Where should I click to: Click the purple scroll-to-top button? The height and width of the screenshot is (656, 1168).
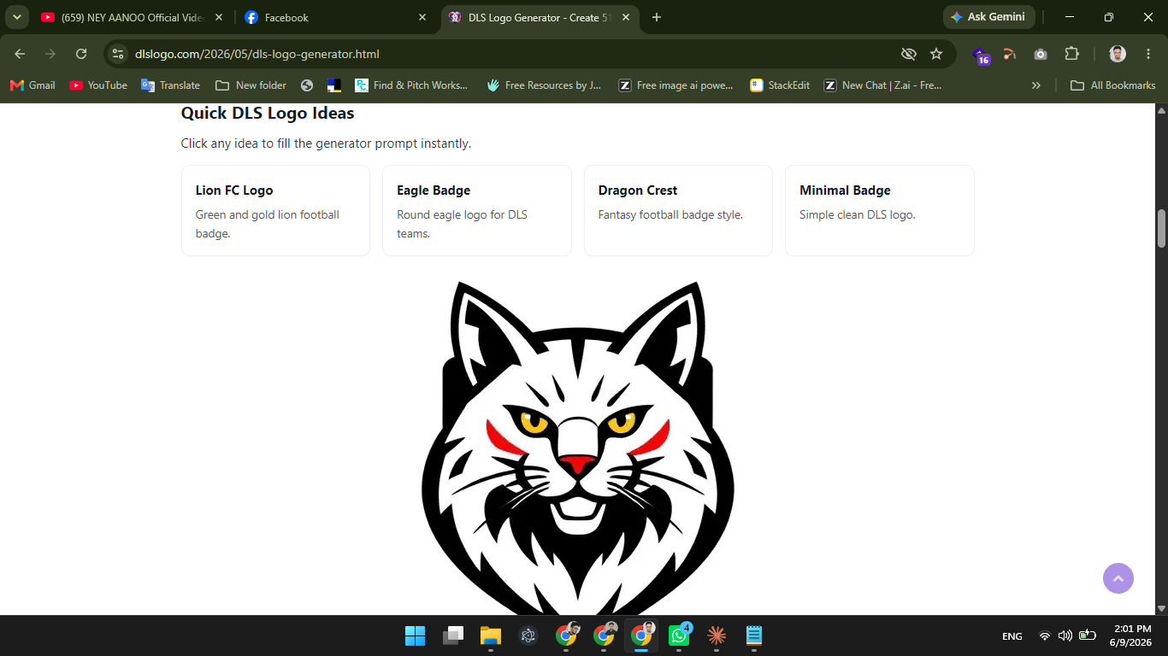tap(1118, 578)
